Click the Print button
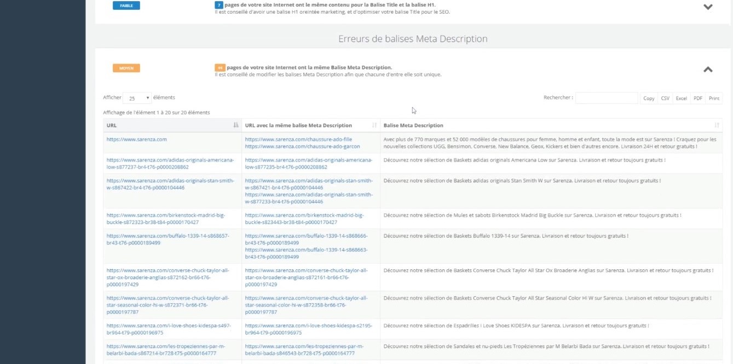 click(714, 98)
